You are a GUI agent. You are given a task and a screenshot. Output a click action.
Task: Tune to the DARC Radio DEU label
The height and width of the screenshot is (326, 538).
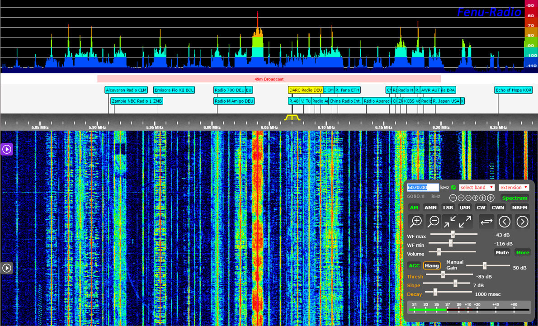(x=306, y=90)
